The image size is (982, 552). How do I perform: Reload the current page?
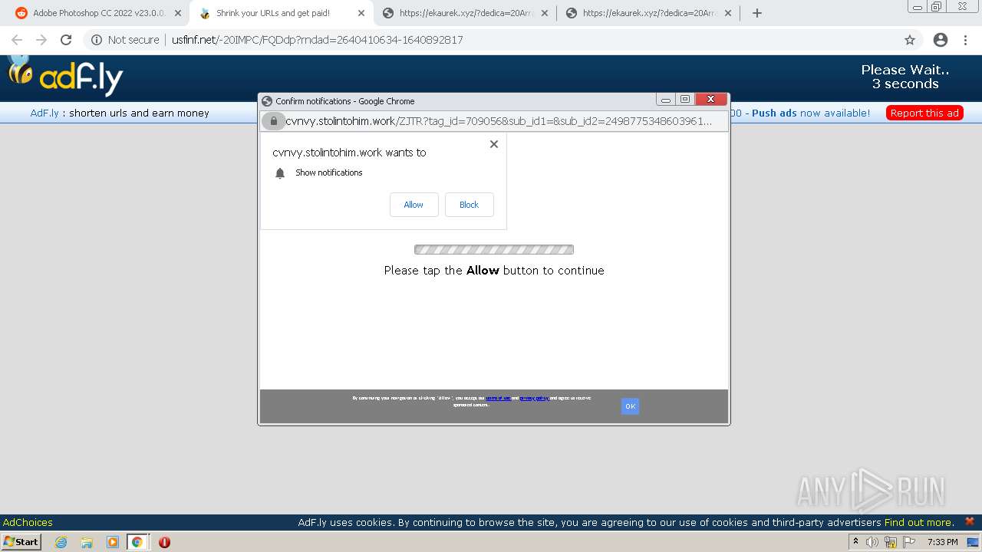pos(66,40)
